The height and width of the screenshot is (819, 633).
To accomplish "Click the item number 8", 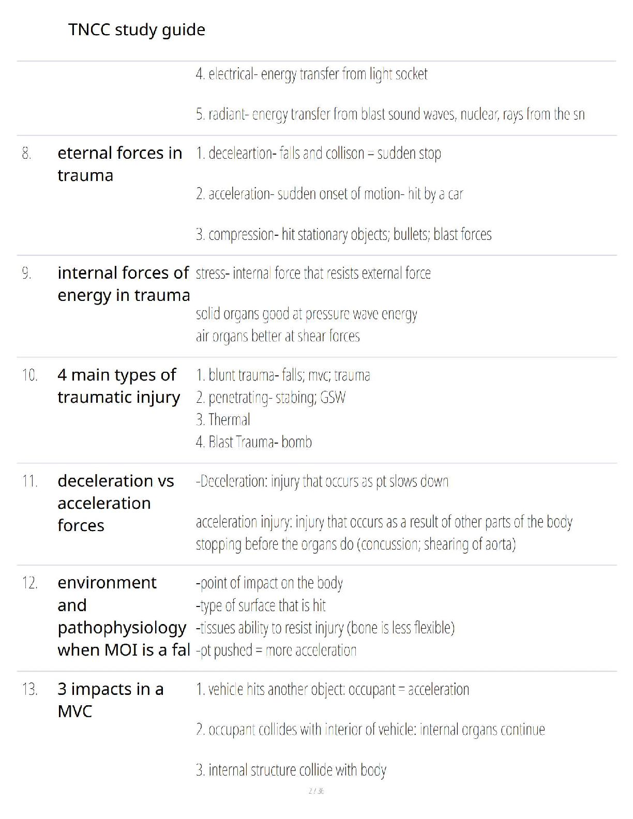I will 27,154.
